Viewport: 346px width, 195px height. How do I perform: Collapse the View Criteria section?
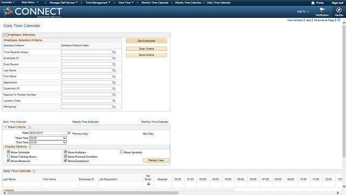tap(5, 127)
